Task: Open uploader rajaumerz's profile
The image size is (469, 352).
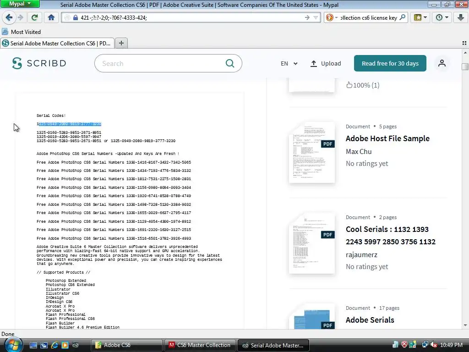Action: click(362, 255)
